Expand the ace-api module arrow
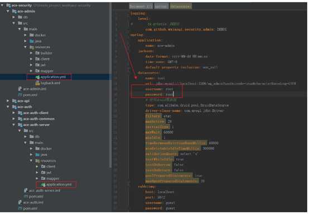The image size is (309, 214). (8, 101)
